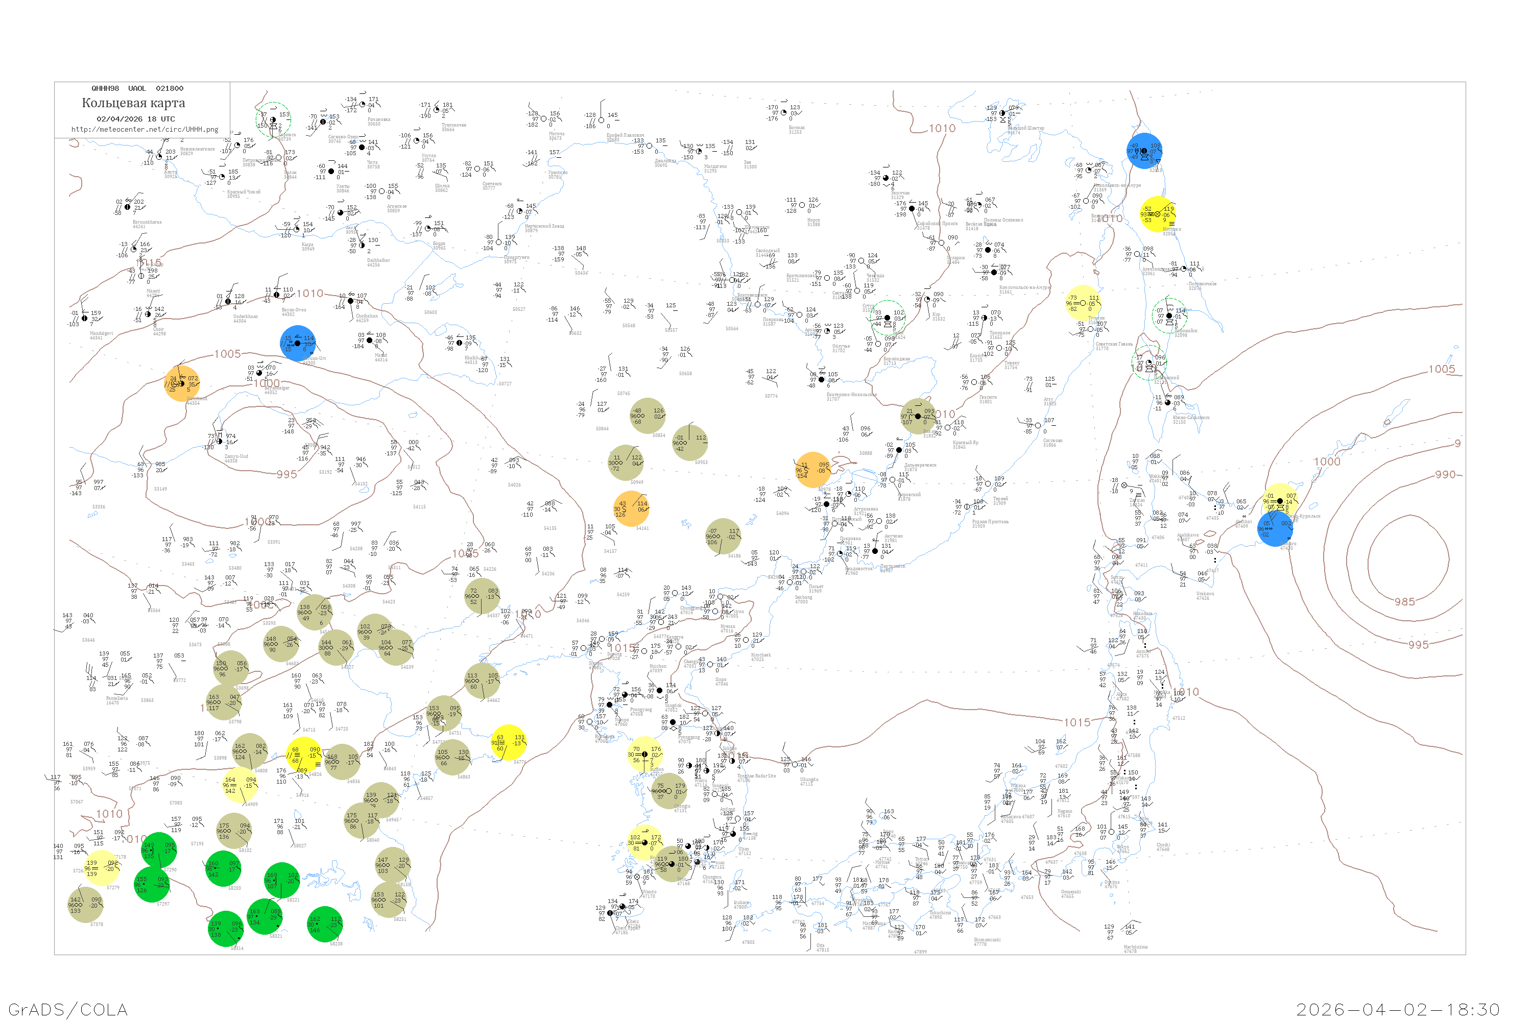Click the green station circle labeled 58238
Viewport: 1532px width, 1021px height.
(x=324, y=924)
